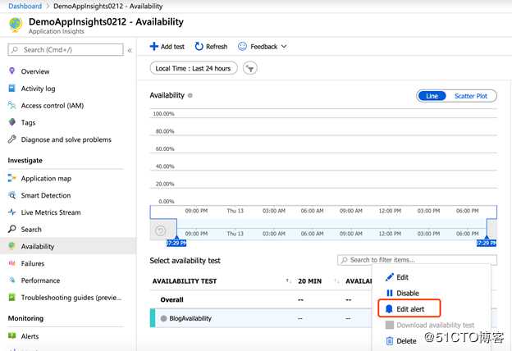Viewport: 512px width, 351px height.
Task: Click the right 07:29 PM time range handle
Action: click(x=487, y=243)
